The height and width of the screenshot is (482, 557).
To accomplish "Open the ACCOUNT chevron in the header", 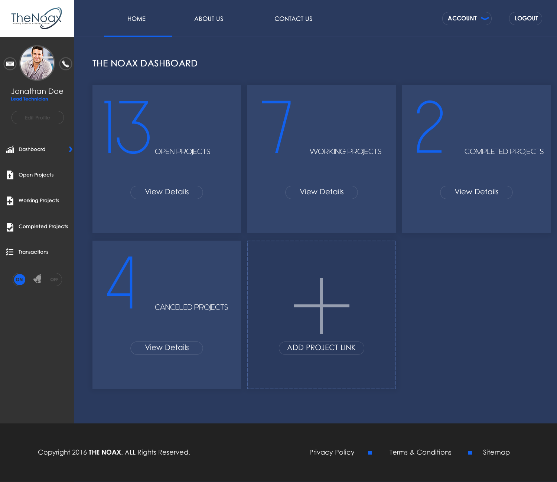I will tap(485, 18).
